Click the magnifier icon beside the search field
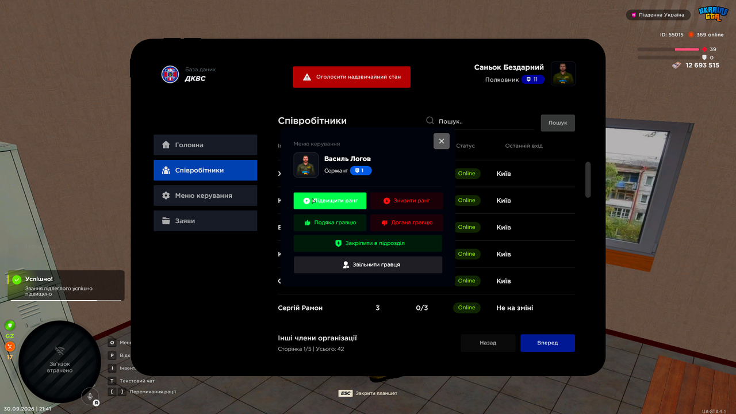 [430, 121]
